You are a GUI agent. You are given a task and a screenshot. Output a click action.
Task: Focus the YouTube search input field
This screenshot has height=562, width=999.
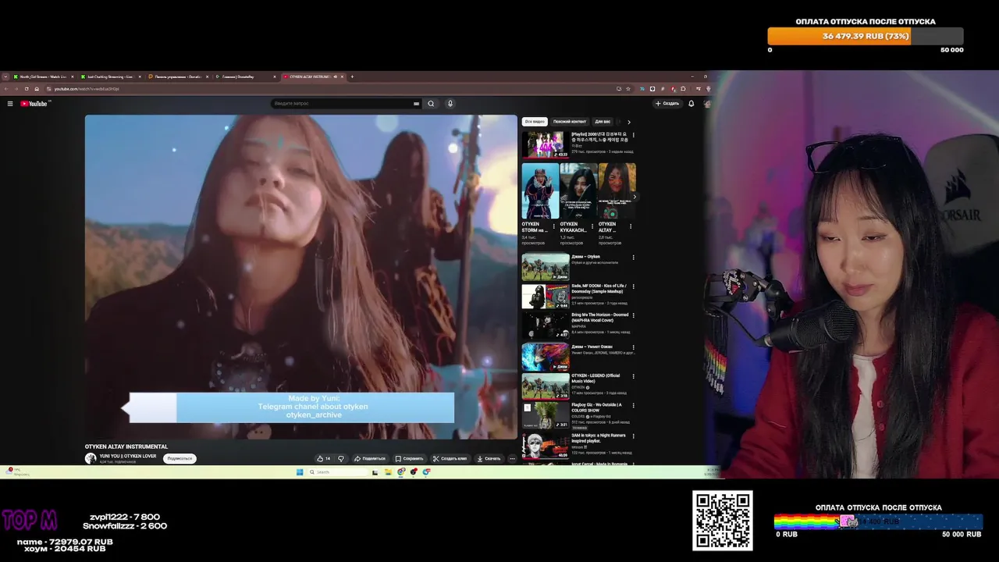pyautogui.click(x=343, y=103)
